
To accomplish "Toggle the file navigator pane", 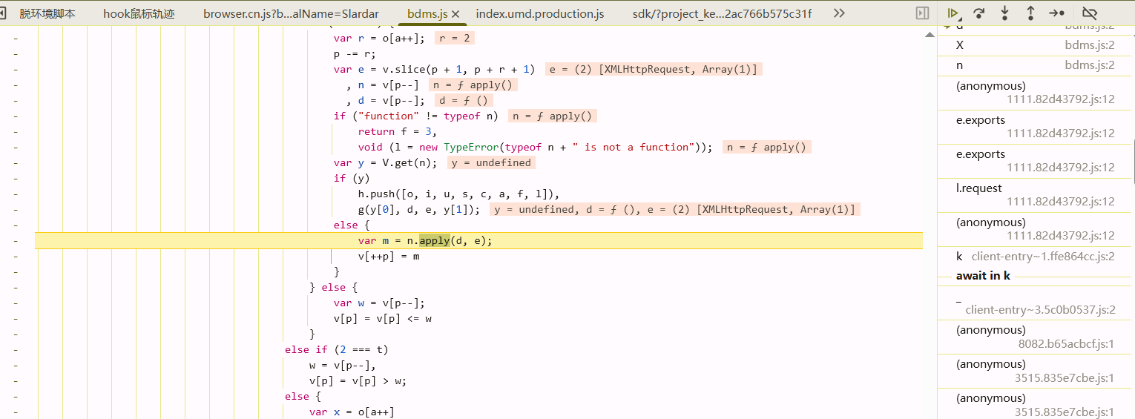I will (x=4, y=13).
